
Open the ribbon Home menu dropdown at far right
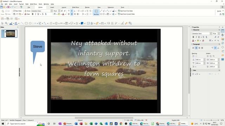coord(220,11)
